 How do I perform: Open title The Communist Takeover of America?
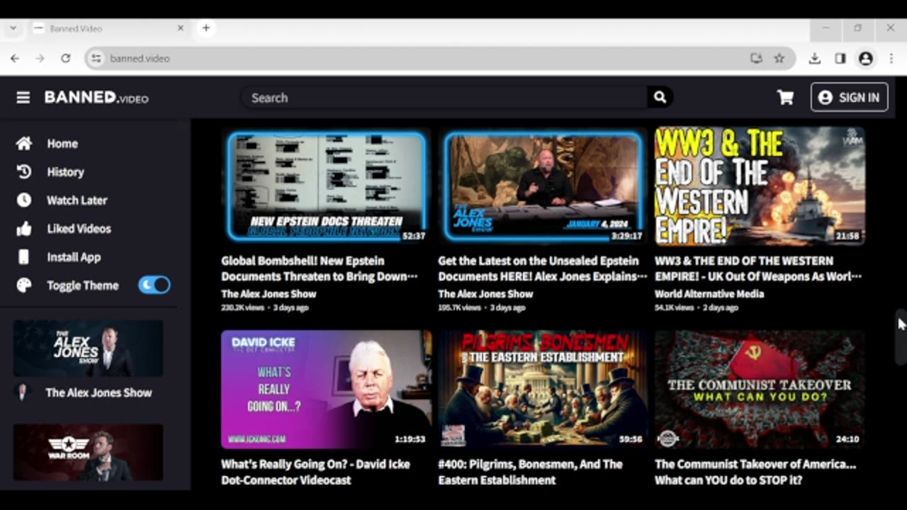coord(755,472)
